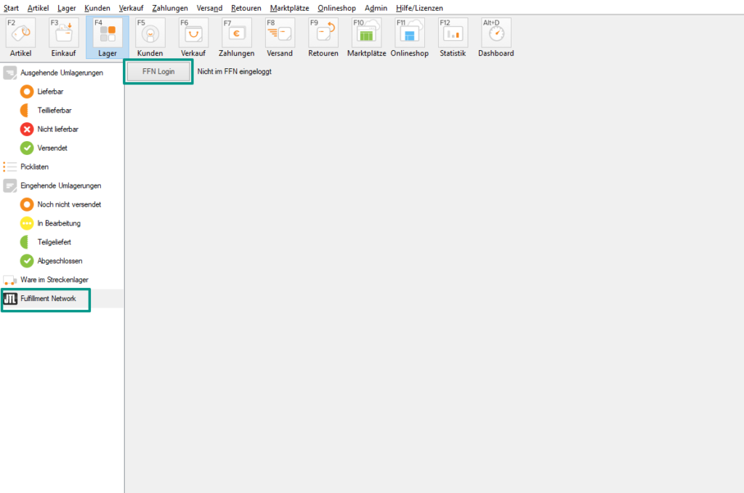Open the Marktplätze menu

pos(289,8)
